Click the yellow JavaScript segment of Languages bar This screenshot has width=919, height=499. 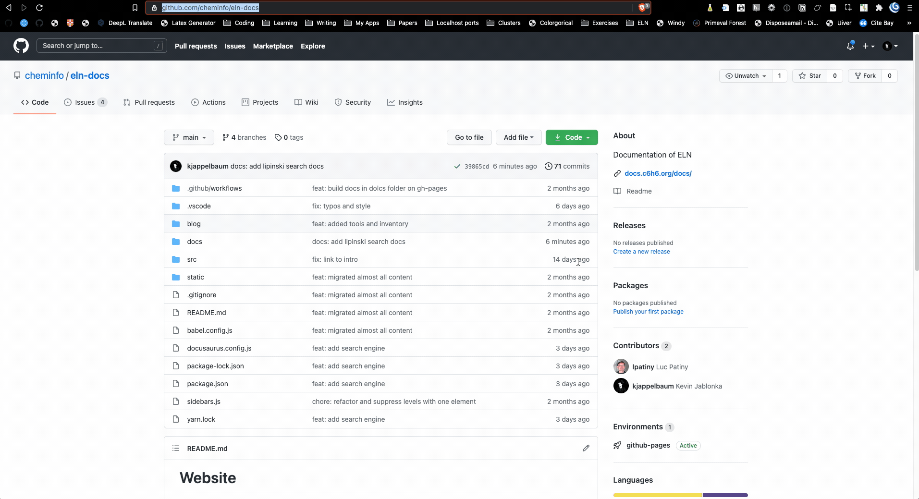pos(658,495)
